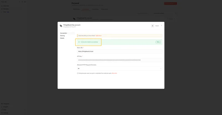The width and height of the screenshot is (222, 115).
Task: Open the Overview page
Action: (x=6, y=6)
